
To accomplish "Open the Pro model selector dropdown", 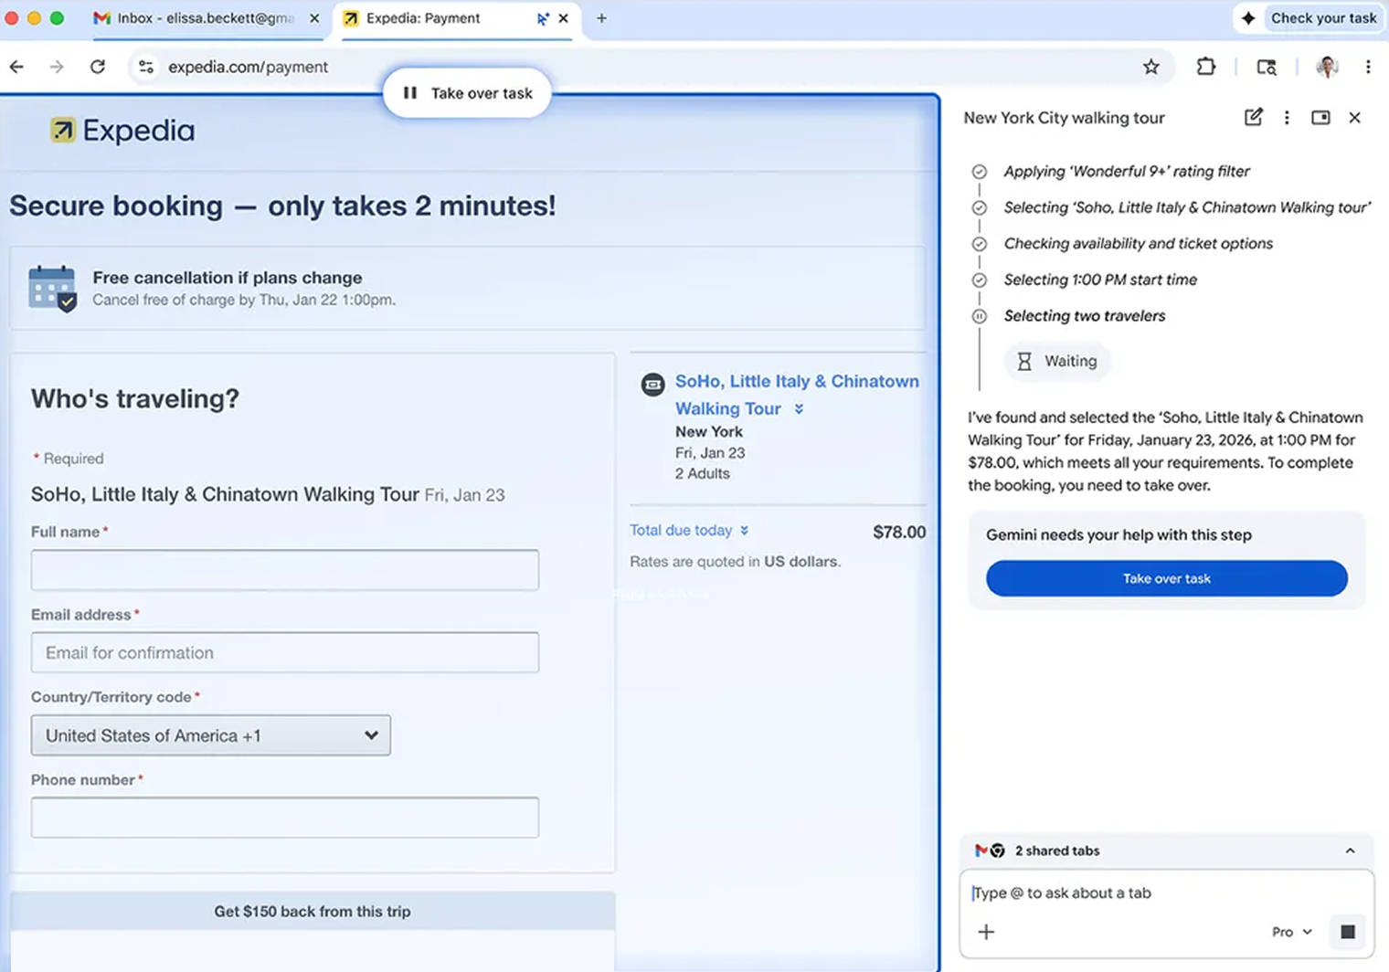I will click(x=1291, y=932).
